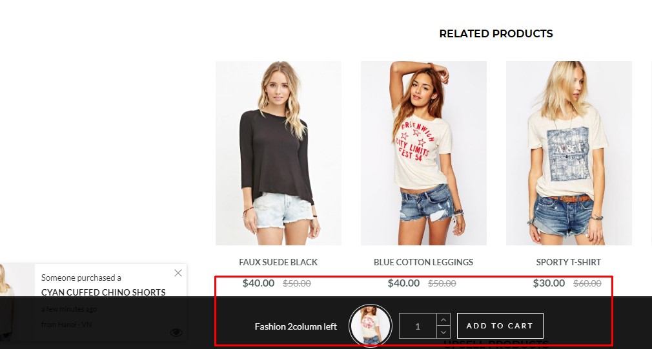Close the purchase notification popup
The height and width of the screenshot is (349, 652).
click(178, 273)
